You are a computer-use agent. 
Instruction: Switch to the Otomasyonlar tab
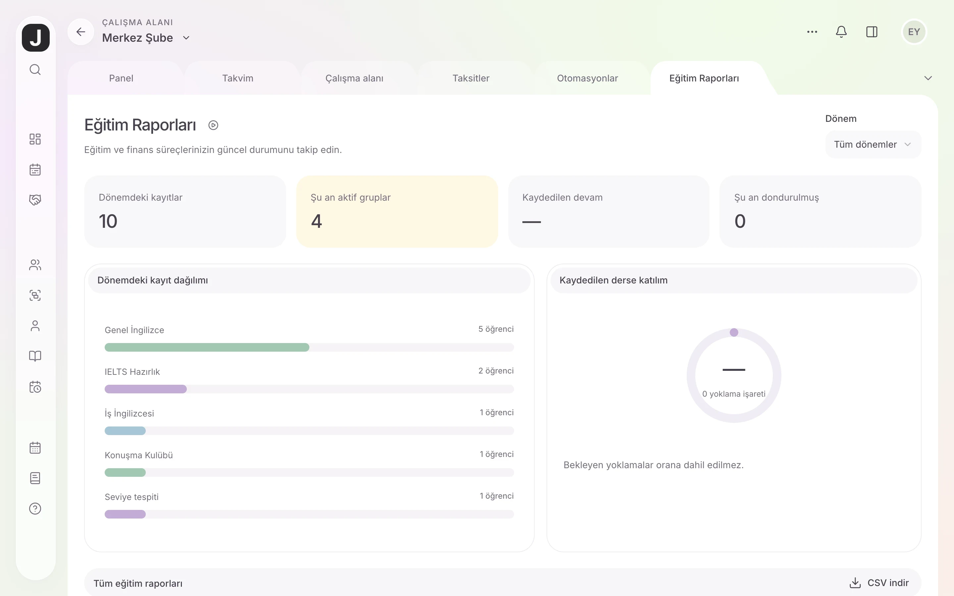[587, 78]
